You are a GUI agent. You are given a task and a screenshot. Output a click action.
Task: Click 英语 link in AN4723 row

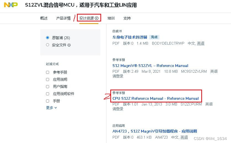tap(184, 137)
